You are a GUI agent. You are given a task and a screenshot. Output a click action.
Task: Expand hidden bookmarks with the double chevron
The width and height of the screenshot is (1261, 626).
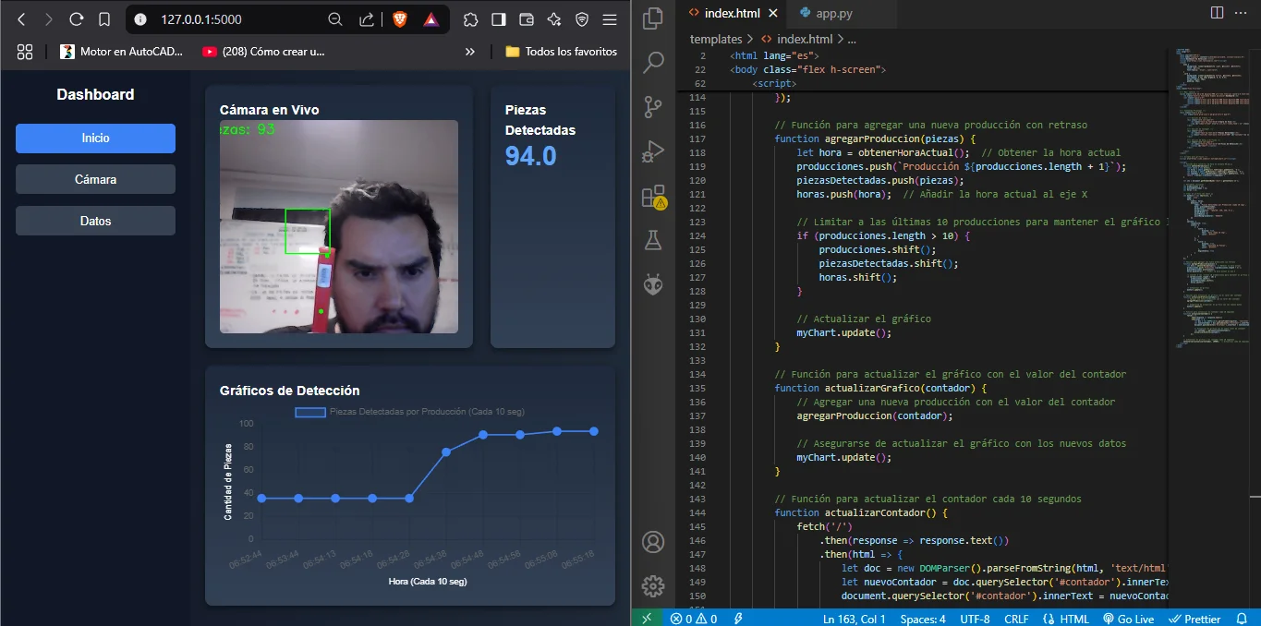(470, 52)
